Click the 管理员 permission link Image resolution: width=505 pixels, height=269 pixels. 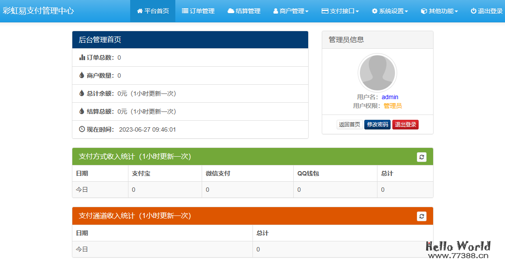(x=394, y=106)
